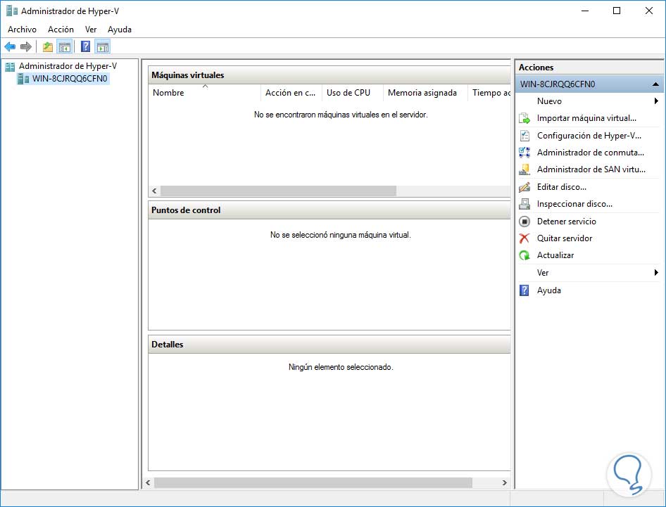Click the Memoria asignada column header
Viewport: 666px width, 507px height.
coord(425,93)
